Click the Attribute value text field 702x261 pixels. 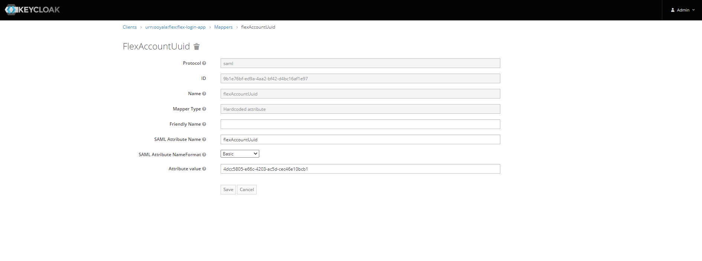(360, 169)
